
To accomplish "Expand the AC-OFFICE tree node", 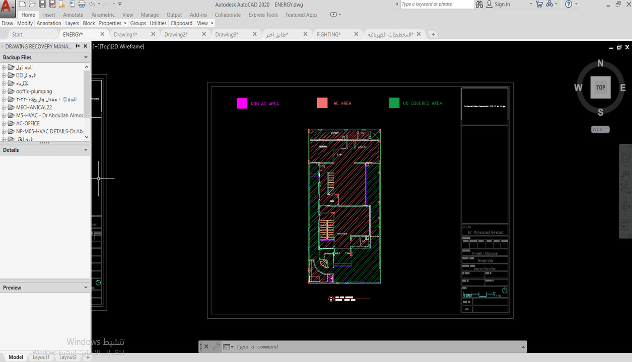I will point(4,123).
